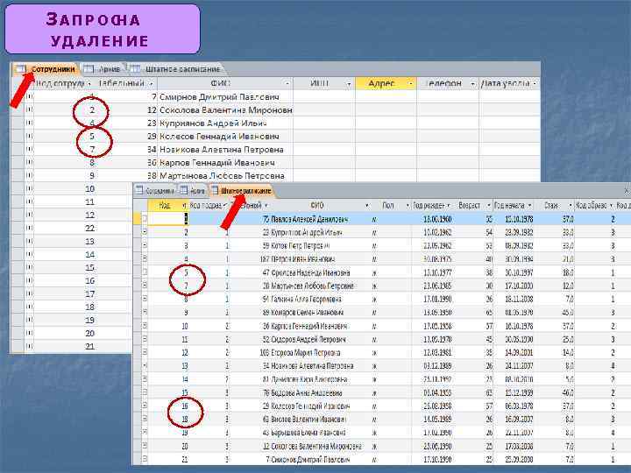
Task: Select highlighted Штатное расписание tab in front window
Action: click(242, 191)
